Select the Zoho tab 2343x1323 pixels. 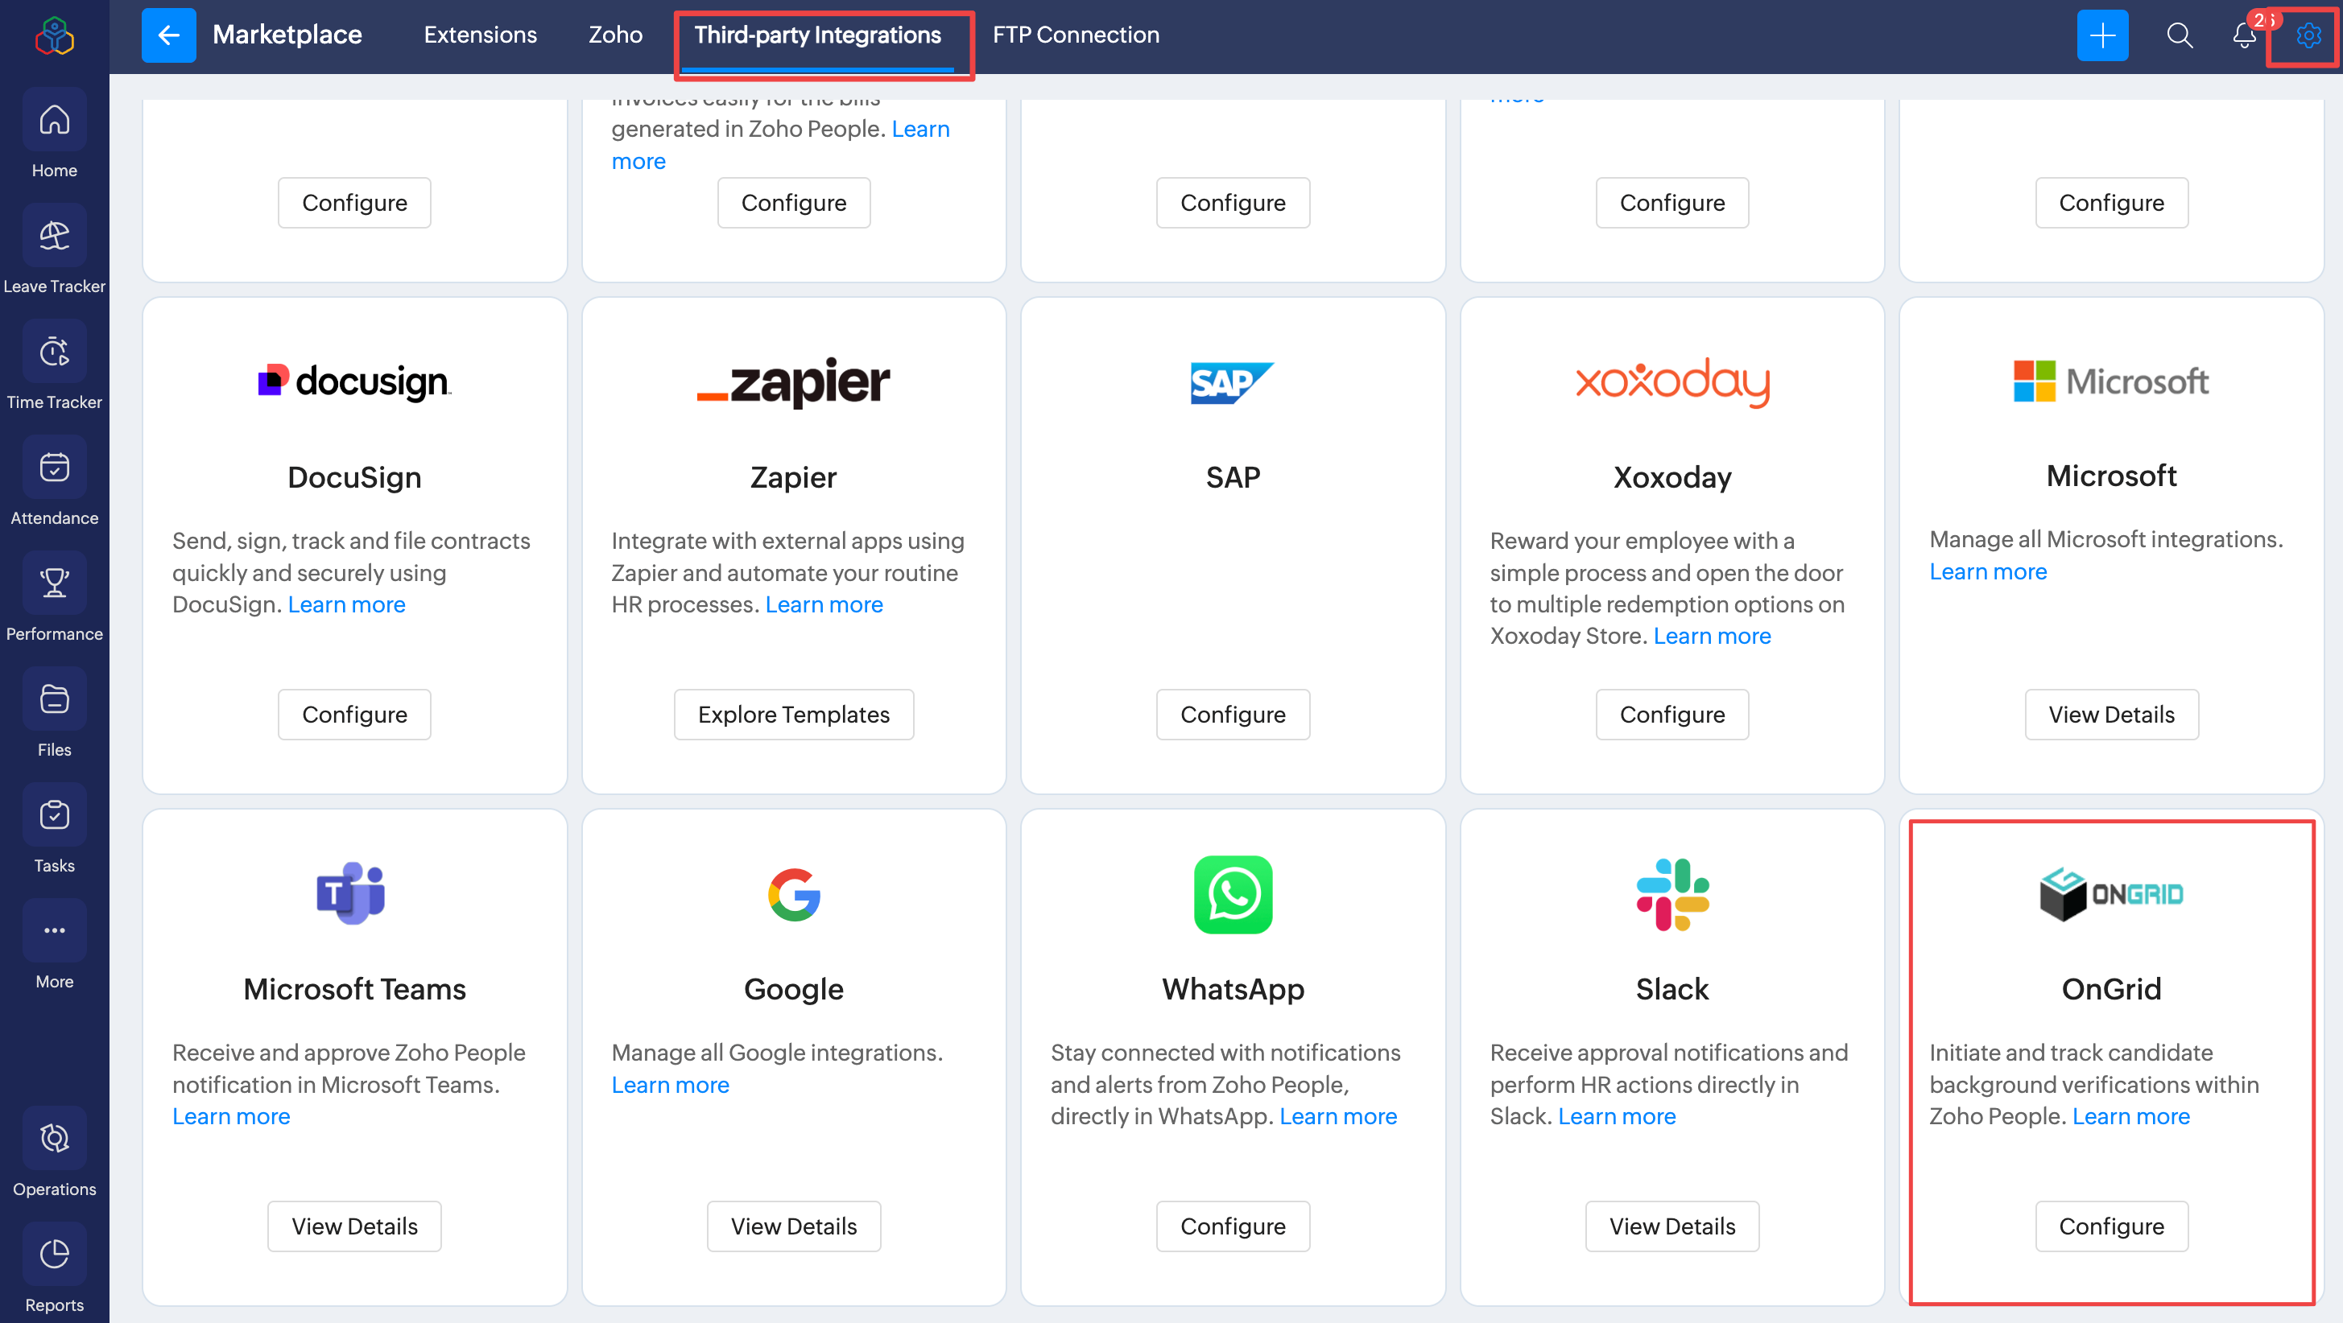coord(615,35)
